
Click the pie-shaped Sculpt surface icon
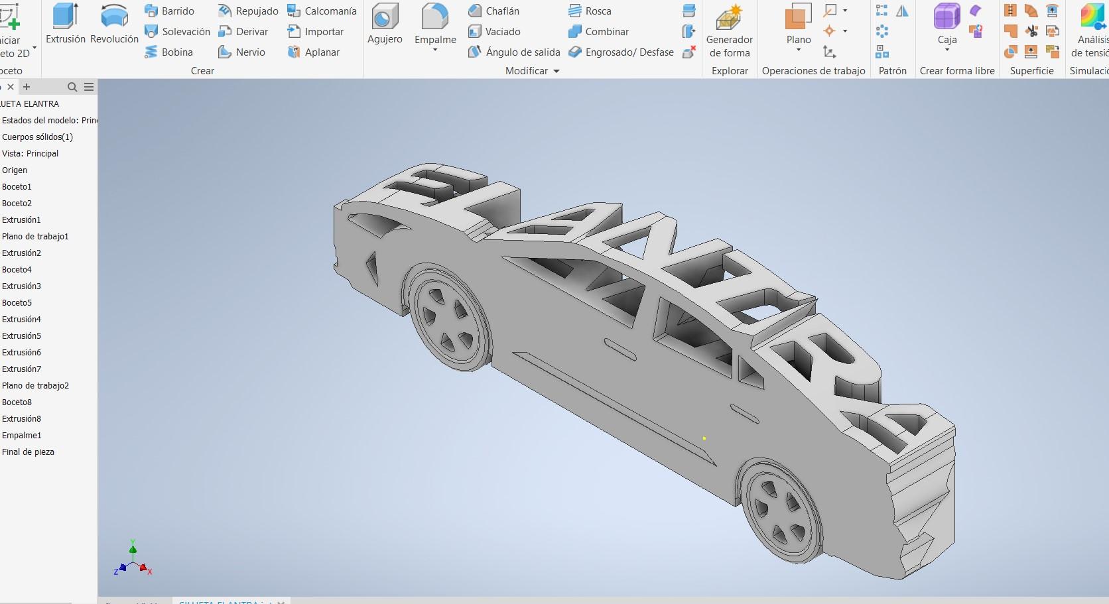point(1010,52)
